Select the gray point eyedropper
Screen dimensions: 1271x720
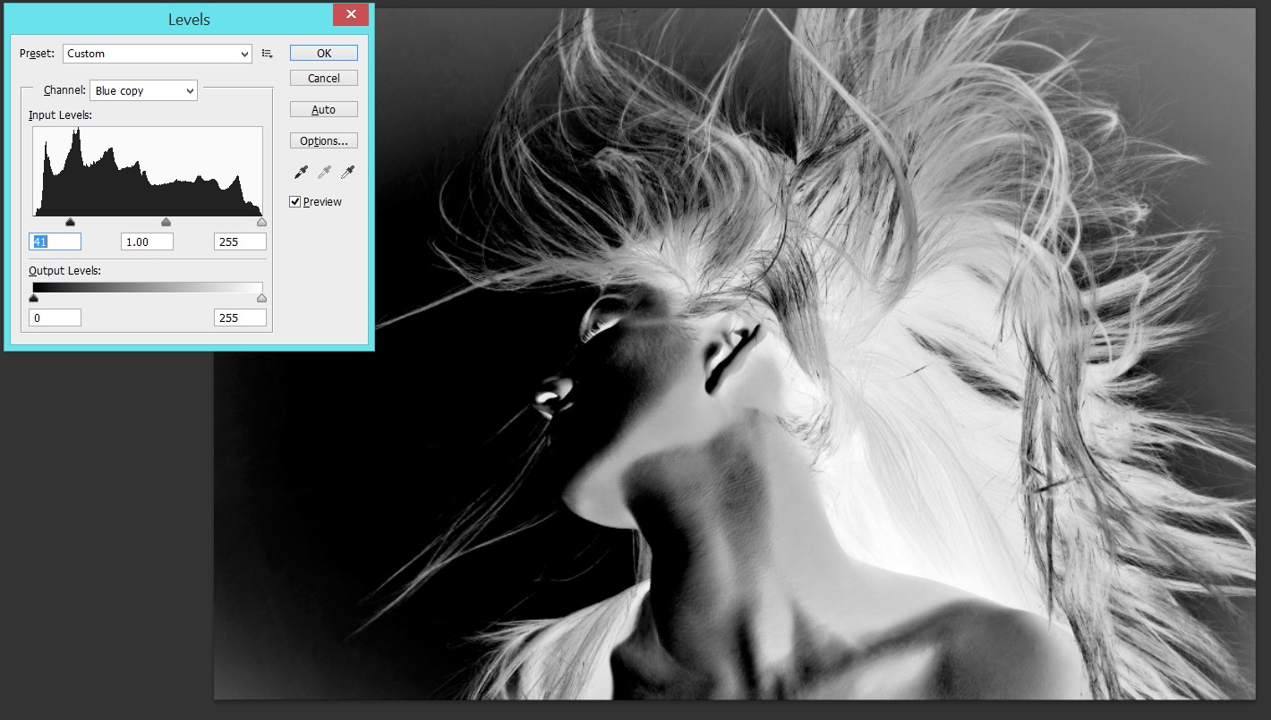coord(324,172)
